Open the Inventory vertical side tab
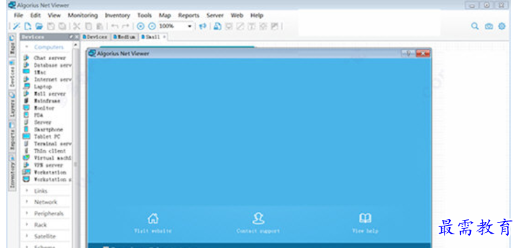 coord(12,173)
